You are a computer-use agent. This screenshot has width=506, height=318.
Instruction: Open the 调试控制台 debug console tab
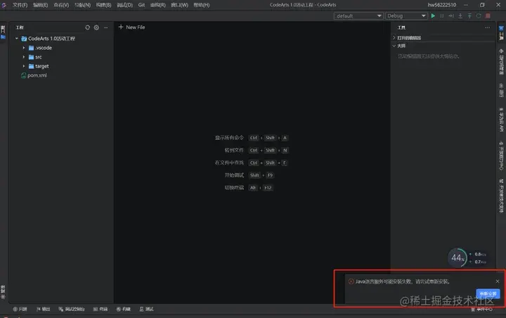[71, 310]
